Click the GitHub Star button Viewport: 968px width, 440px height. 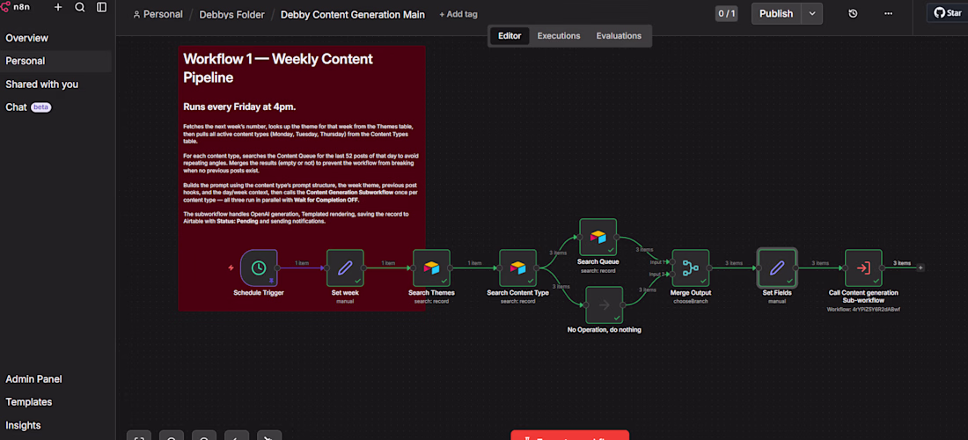coord(948,13)
